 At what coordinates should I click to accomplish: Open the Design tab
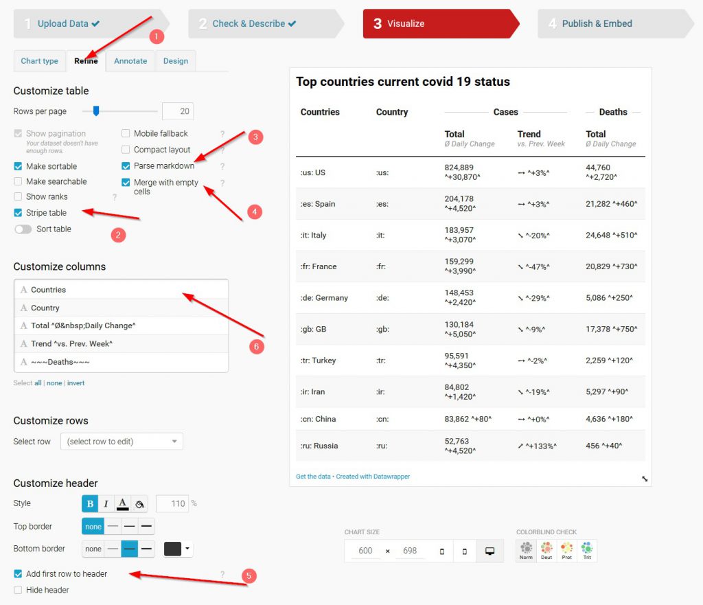176,61
